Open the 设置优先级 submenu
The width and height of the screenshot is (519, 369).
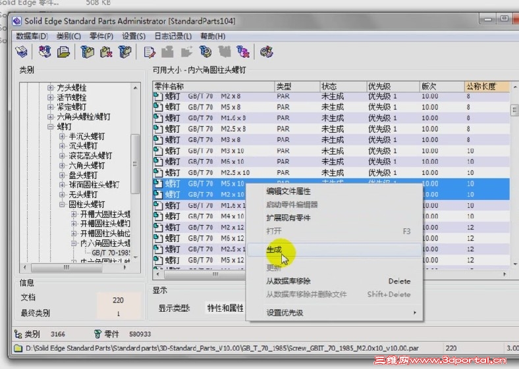click(x=335, y=312)
